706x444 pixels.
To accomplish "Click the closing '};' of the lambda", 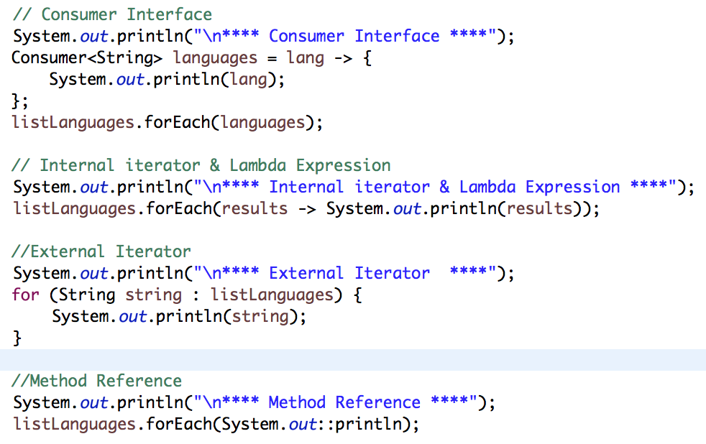I will point(20,101).
